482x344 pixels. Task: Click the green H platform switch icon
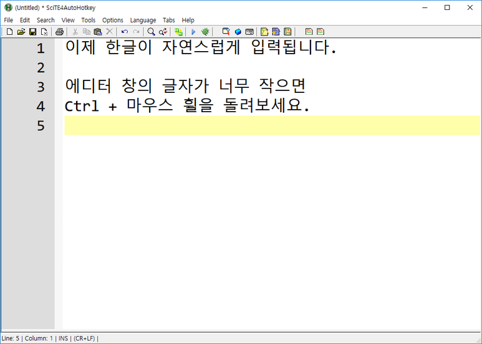coord(178,32)
